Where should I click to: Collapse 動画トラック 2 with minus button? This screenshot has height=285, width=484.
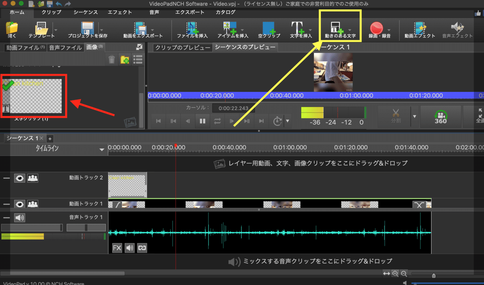(6, 178)
